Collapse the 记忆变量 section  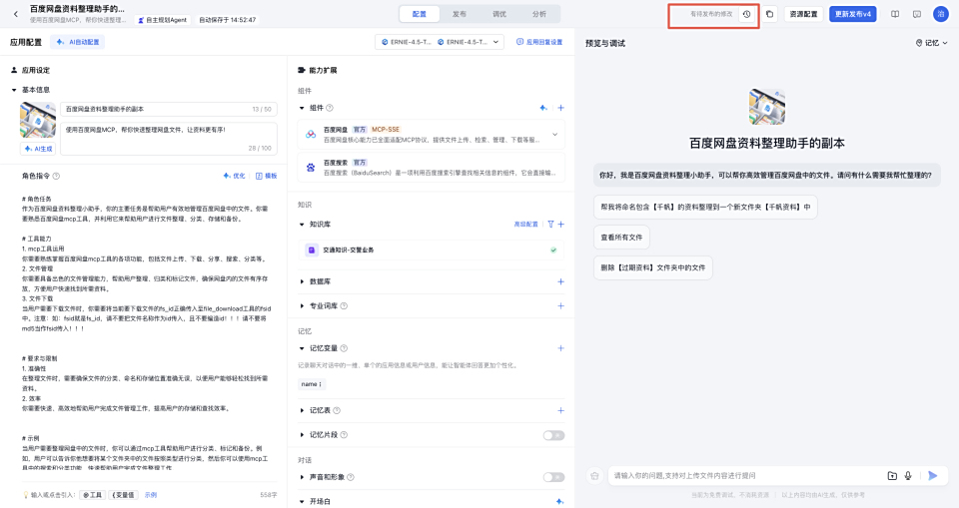tap(302, 348)
